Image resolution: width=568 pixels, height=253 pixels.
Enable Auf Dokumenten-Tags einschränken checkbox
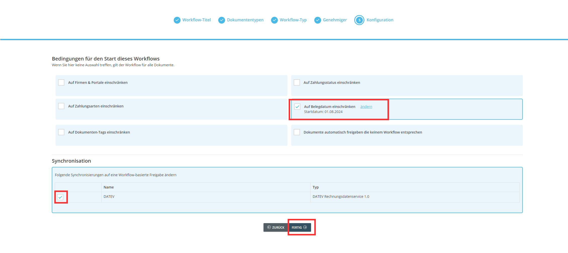click(61, 132)
